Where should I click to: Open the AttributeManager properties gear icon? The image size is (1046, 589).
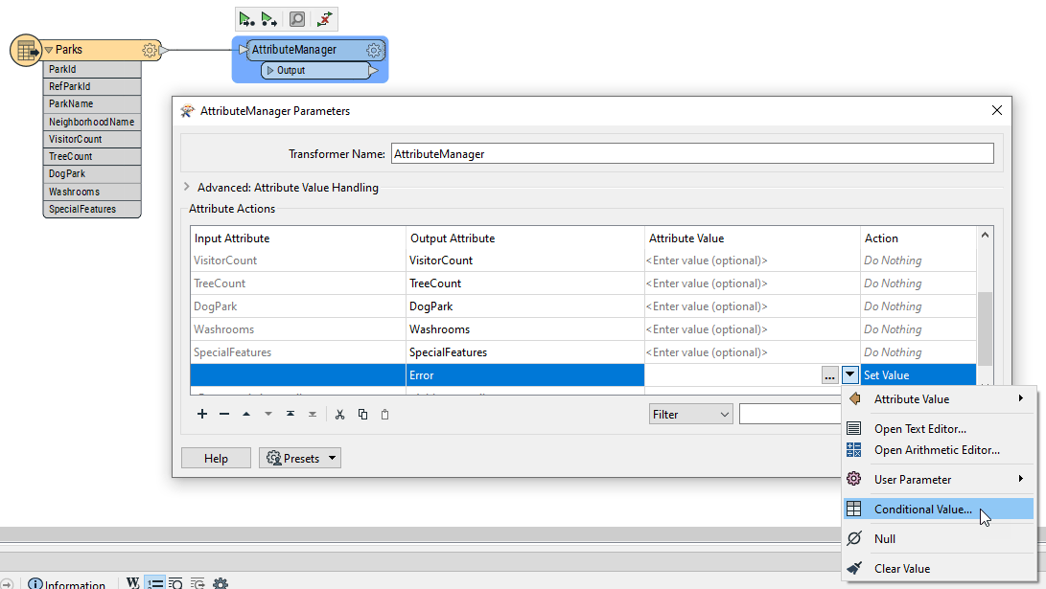(x=374, y=49)
